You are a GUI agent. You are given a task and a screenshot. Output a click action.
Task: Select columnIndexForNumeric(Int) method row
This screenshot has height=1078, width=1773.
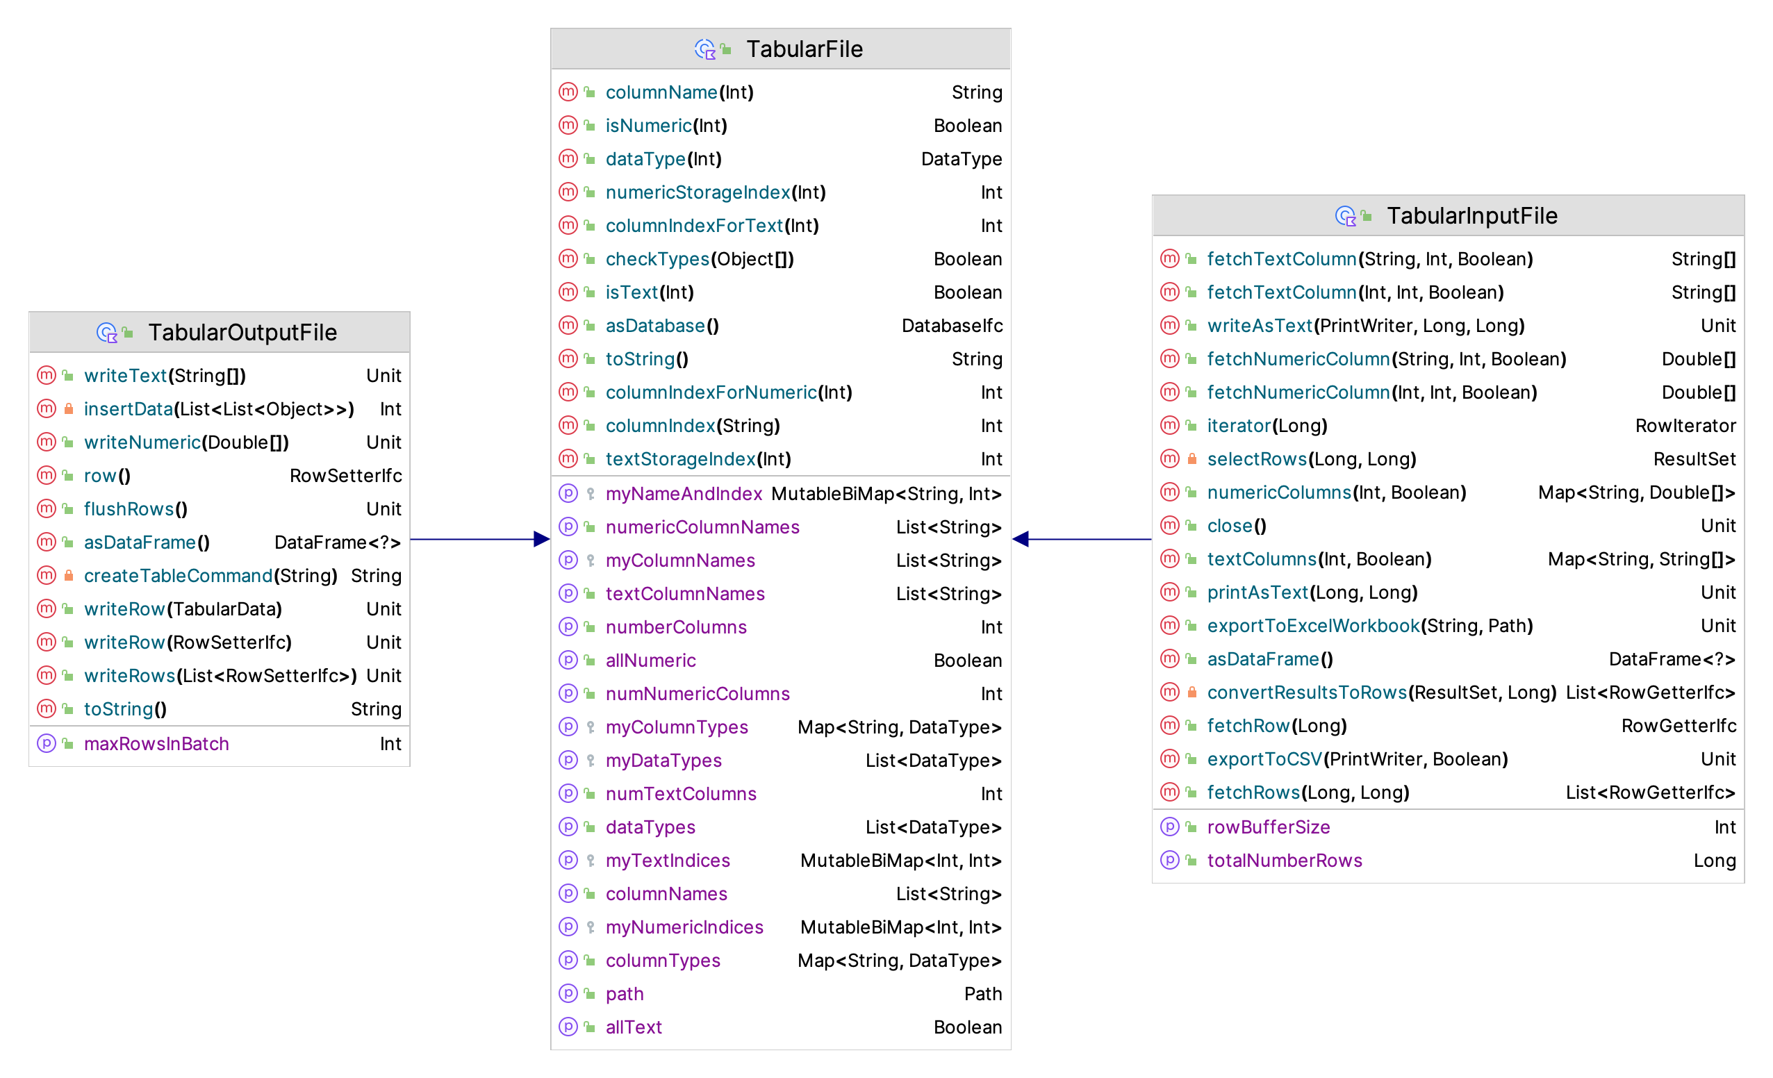[x=781, y=392]
